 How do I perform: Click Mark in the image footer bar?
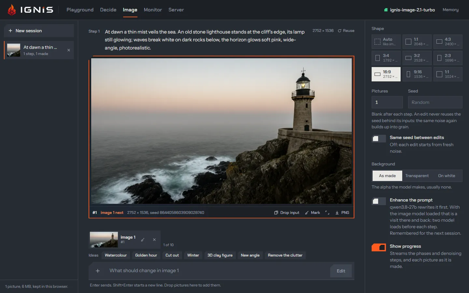[x=312, y=213]
